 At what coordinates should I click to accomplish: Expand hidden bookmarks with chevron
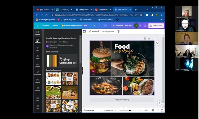161,20
